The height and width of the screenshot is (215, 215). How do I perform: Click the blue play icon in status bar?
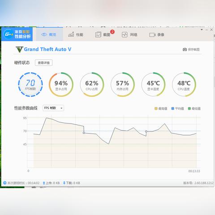(5, 183)
